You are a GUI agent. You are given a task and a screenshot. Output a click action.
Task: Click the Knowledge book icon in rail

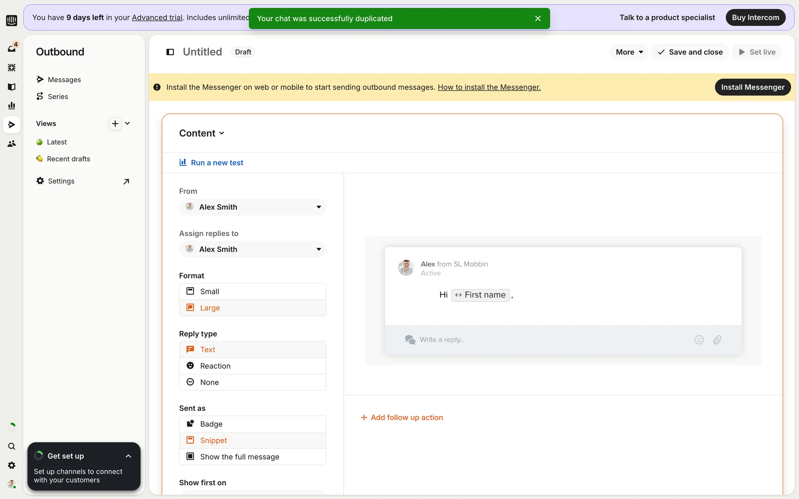pos(12,86)
